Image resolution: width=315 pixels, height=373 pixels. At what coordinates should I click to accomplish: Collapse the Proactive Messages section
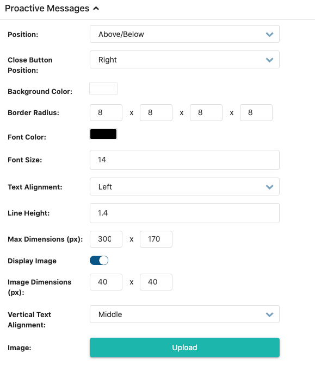tap(96, 8)
